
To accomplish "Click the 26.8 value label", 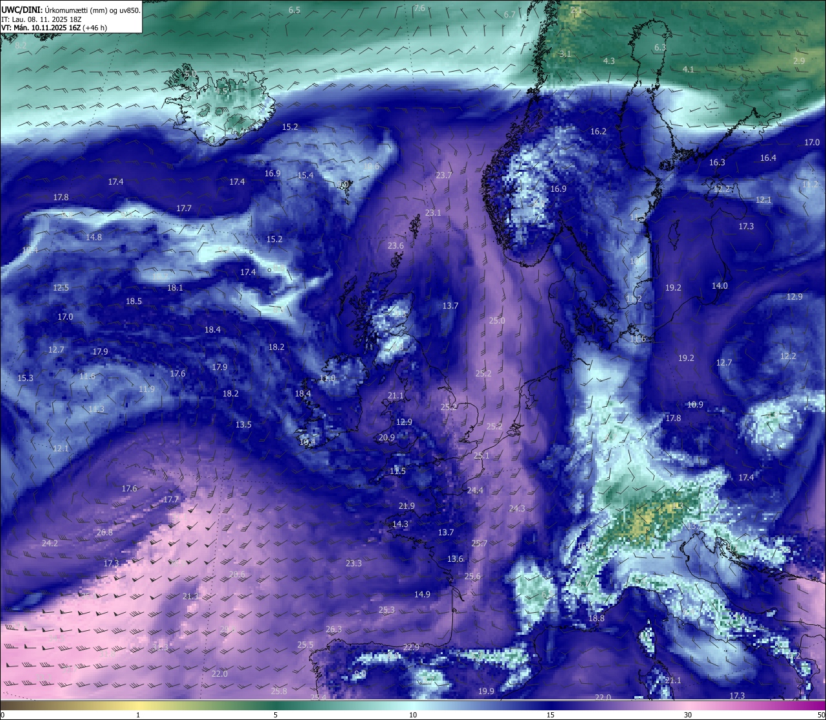I will [x=104, y=533].
